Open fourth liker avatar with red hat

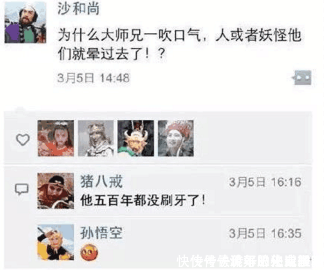(x=176, y=138)
